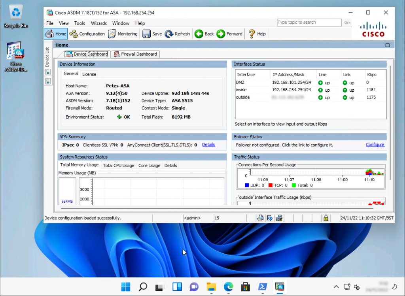Return to the Home view

pos(55,34)
